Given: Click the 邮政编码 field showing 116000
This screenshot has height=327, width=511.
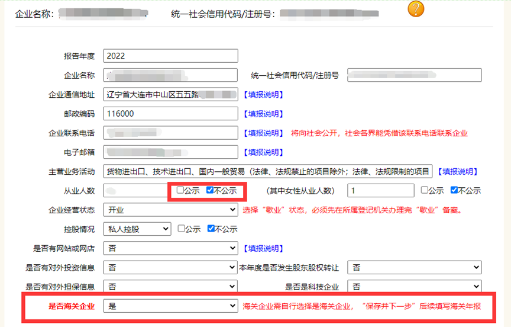Looking at the screenshot, I should 170,114.
